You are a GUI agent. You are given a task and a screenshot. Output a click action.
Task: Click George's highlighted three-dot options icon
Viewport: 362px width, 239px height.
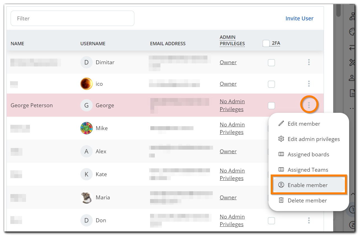click(x=309, y=105)
